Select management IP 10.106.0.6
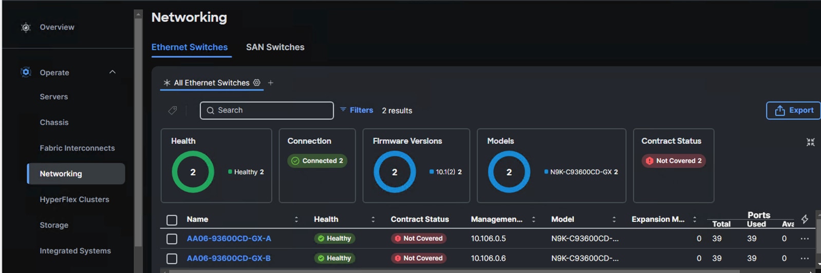The height and width of the screenshot is (273, 821). 489,258
